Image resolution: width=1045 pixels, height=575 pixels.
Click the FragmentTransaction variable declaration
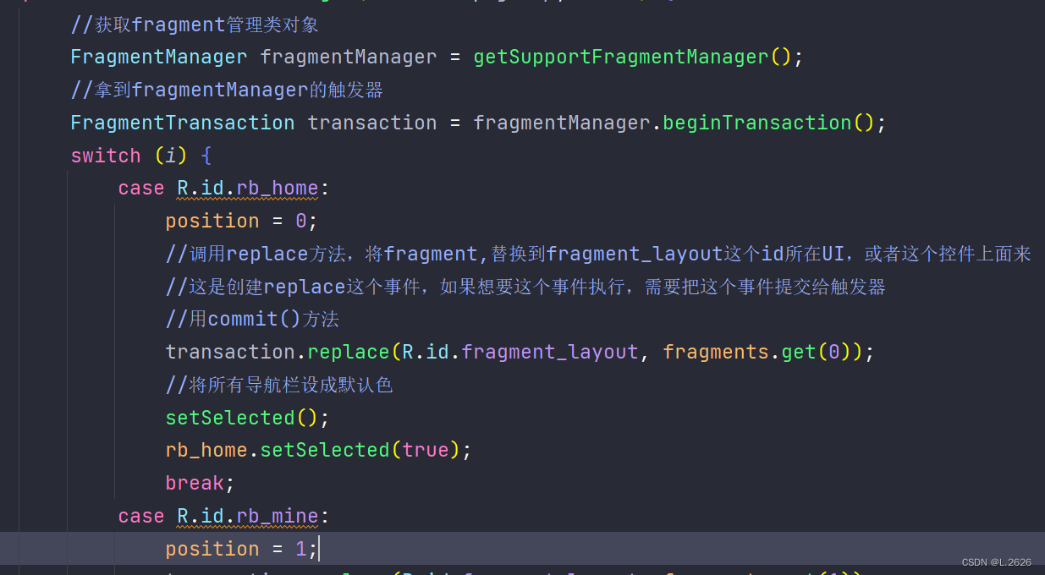point(181,122)
